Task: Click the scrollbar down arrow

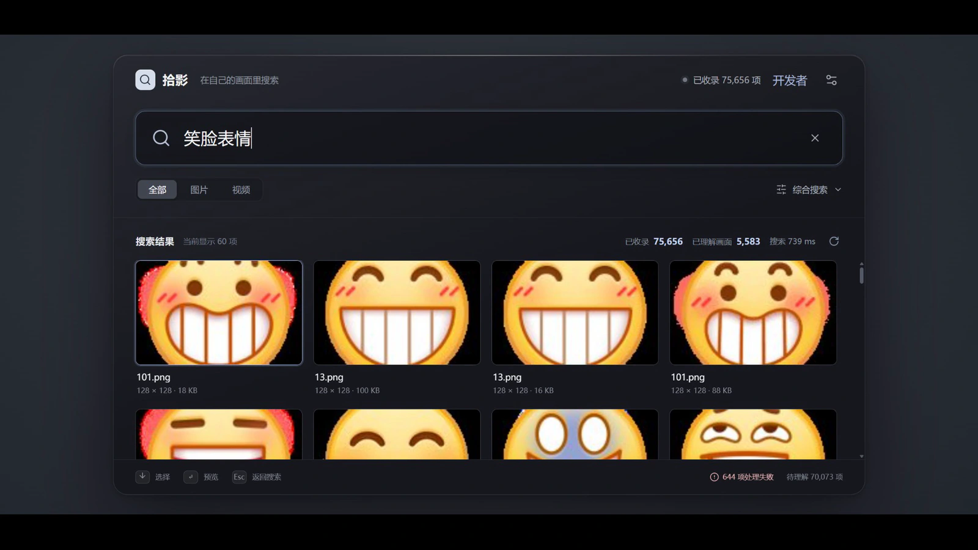Action: (861, 456)
